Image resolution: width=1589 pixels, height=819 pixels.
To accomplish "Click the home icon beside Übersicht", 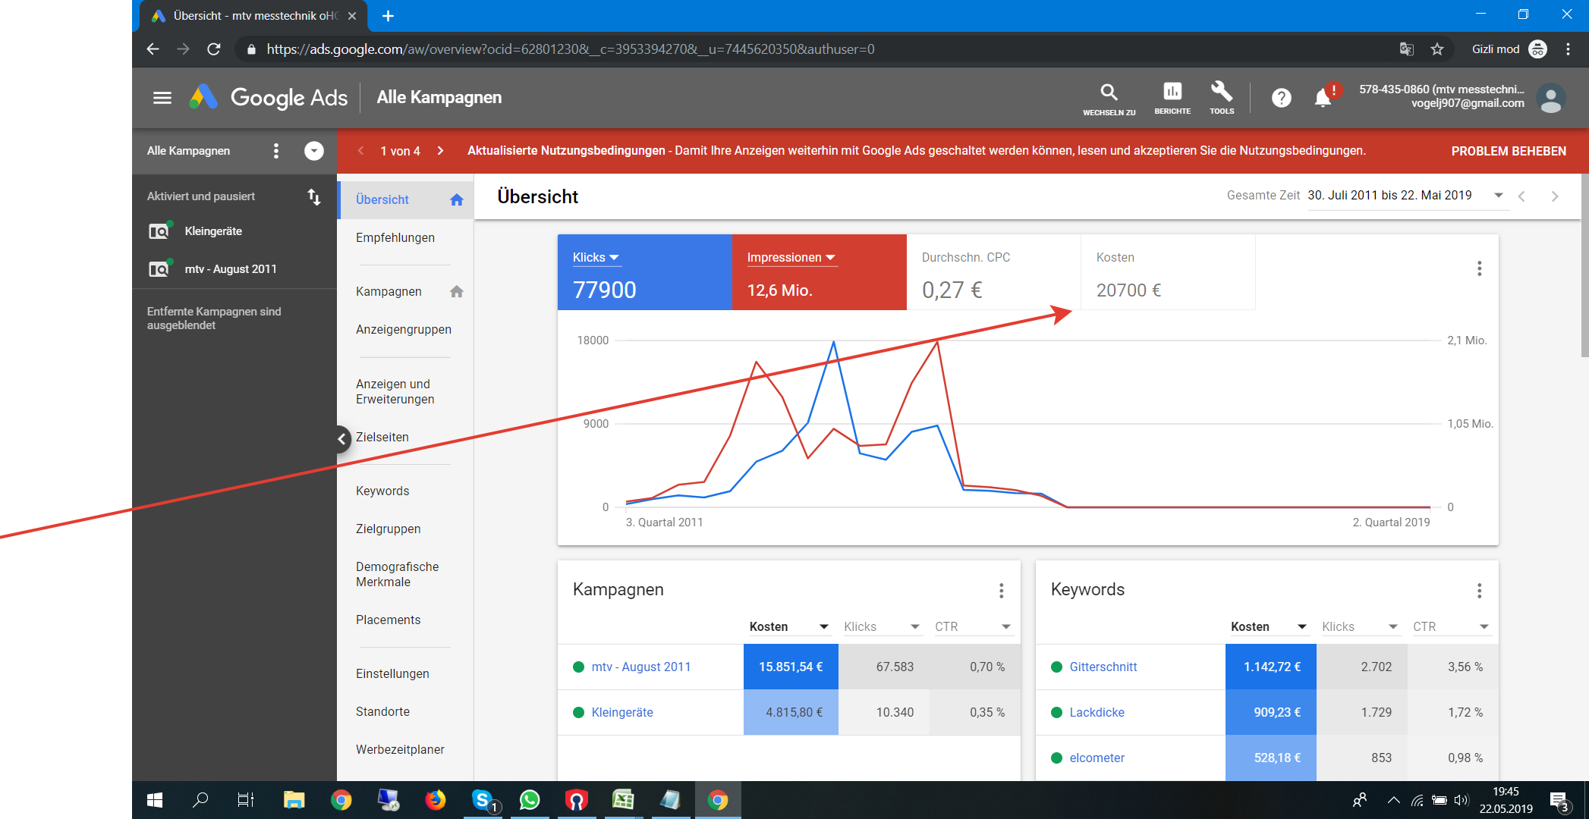I will [456, 199].
